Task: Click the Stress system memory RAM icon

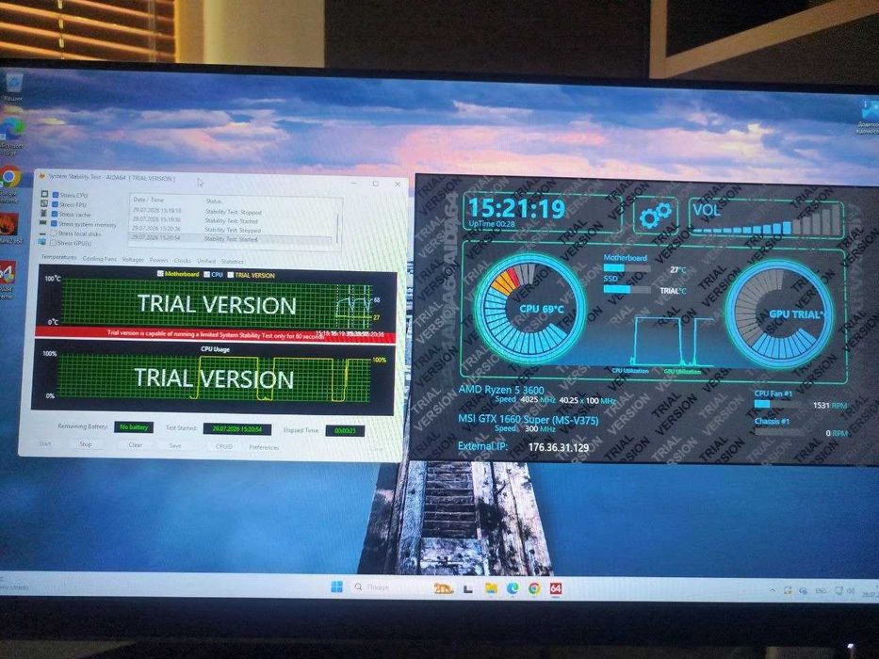Action: [x=43, y=223]
